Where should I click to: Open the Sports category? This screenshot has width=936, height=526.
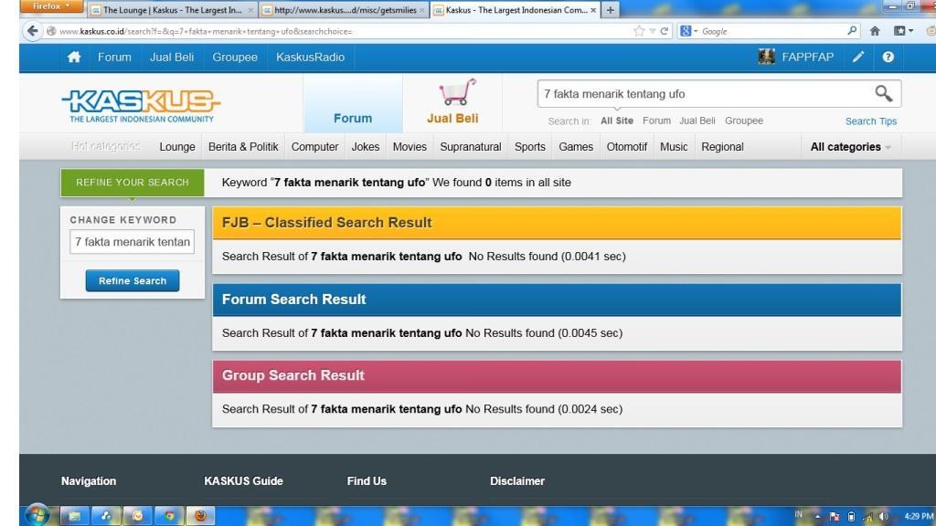pyautogui.click(x=530, y=147)
